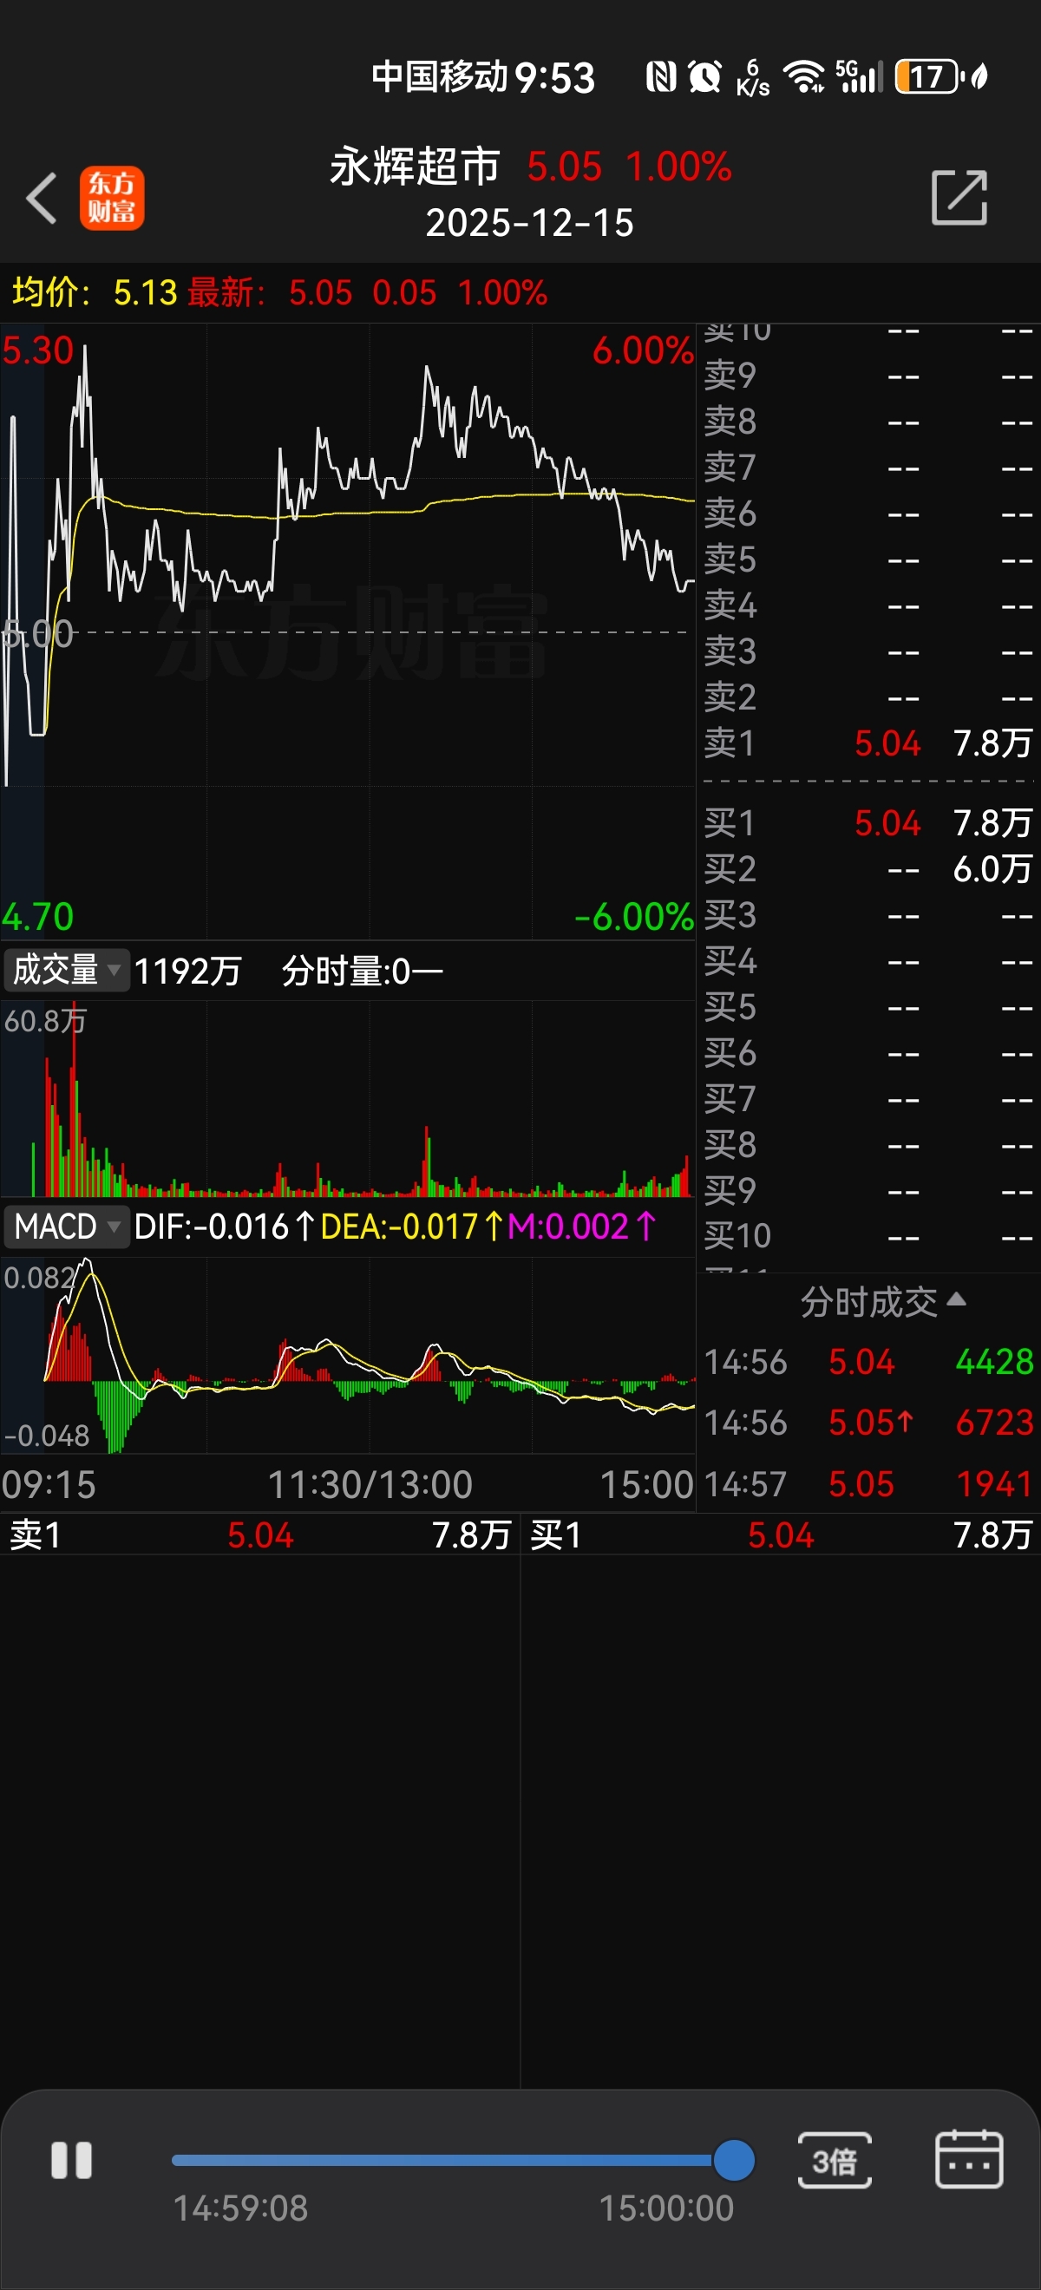Tap the 1192万 volume total
This screenshot has width=1041, height=2290.
point(187,971)
